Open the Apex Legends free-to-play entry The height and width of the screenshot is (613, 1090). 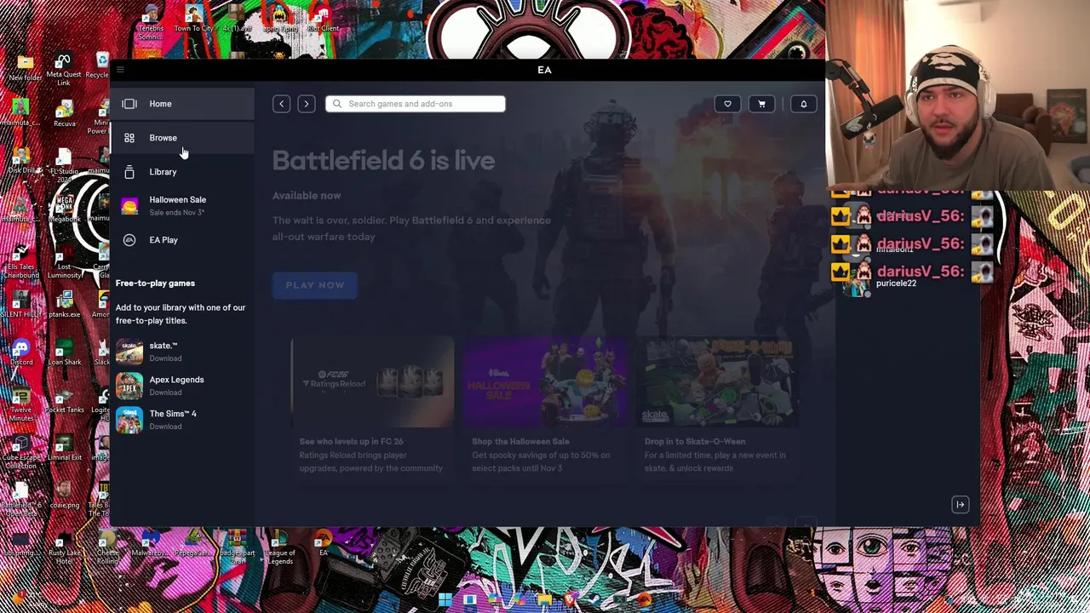click(181, 386)
